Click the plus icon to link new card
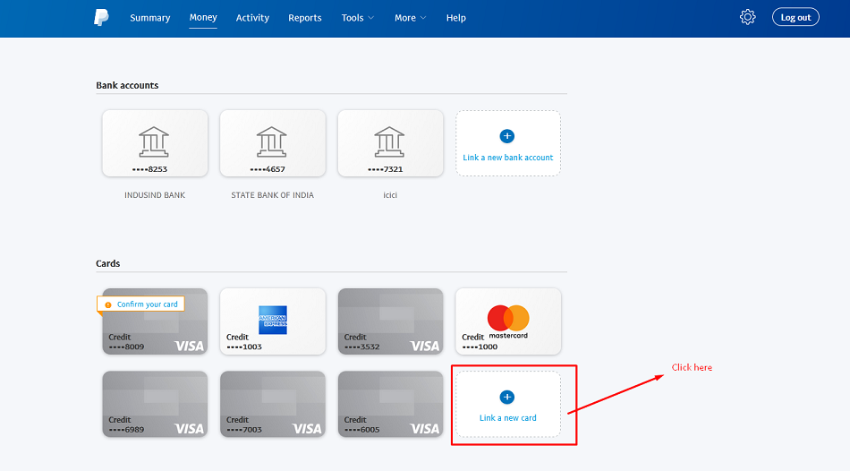Viewport: 850px width, 471px height. pyautogui.click(x=506, y=398)
